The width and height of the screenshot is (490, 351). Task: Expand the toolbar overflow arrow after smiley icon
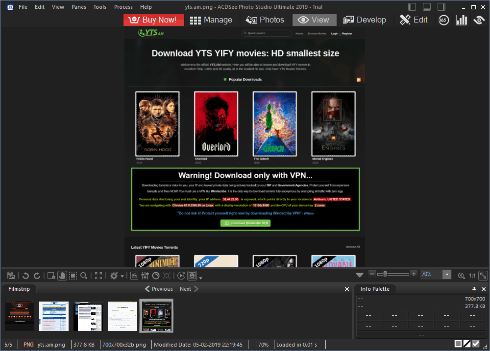(x=200, y=278)
